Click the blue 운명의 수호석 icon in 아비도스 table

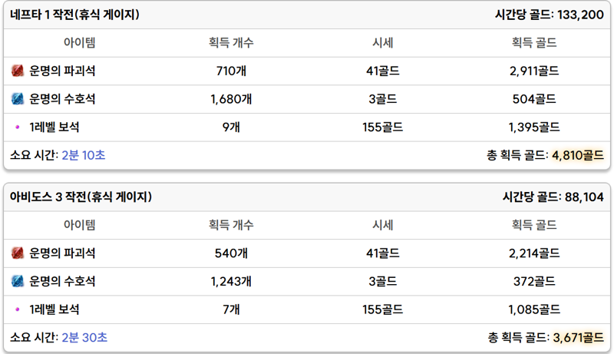[18, 281]
